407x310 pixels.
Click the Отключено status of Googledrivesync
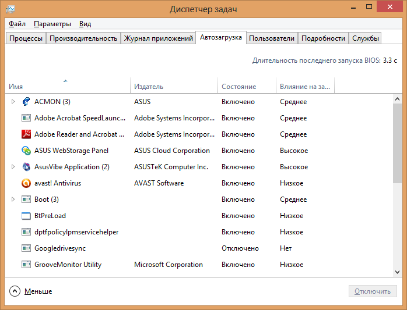click(x=240, y=248)
